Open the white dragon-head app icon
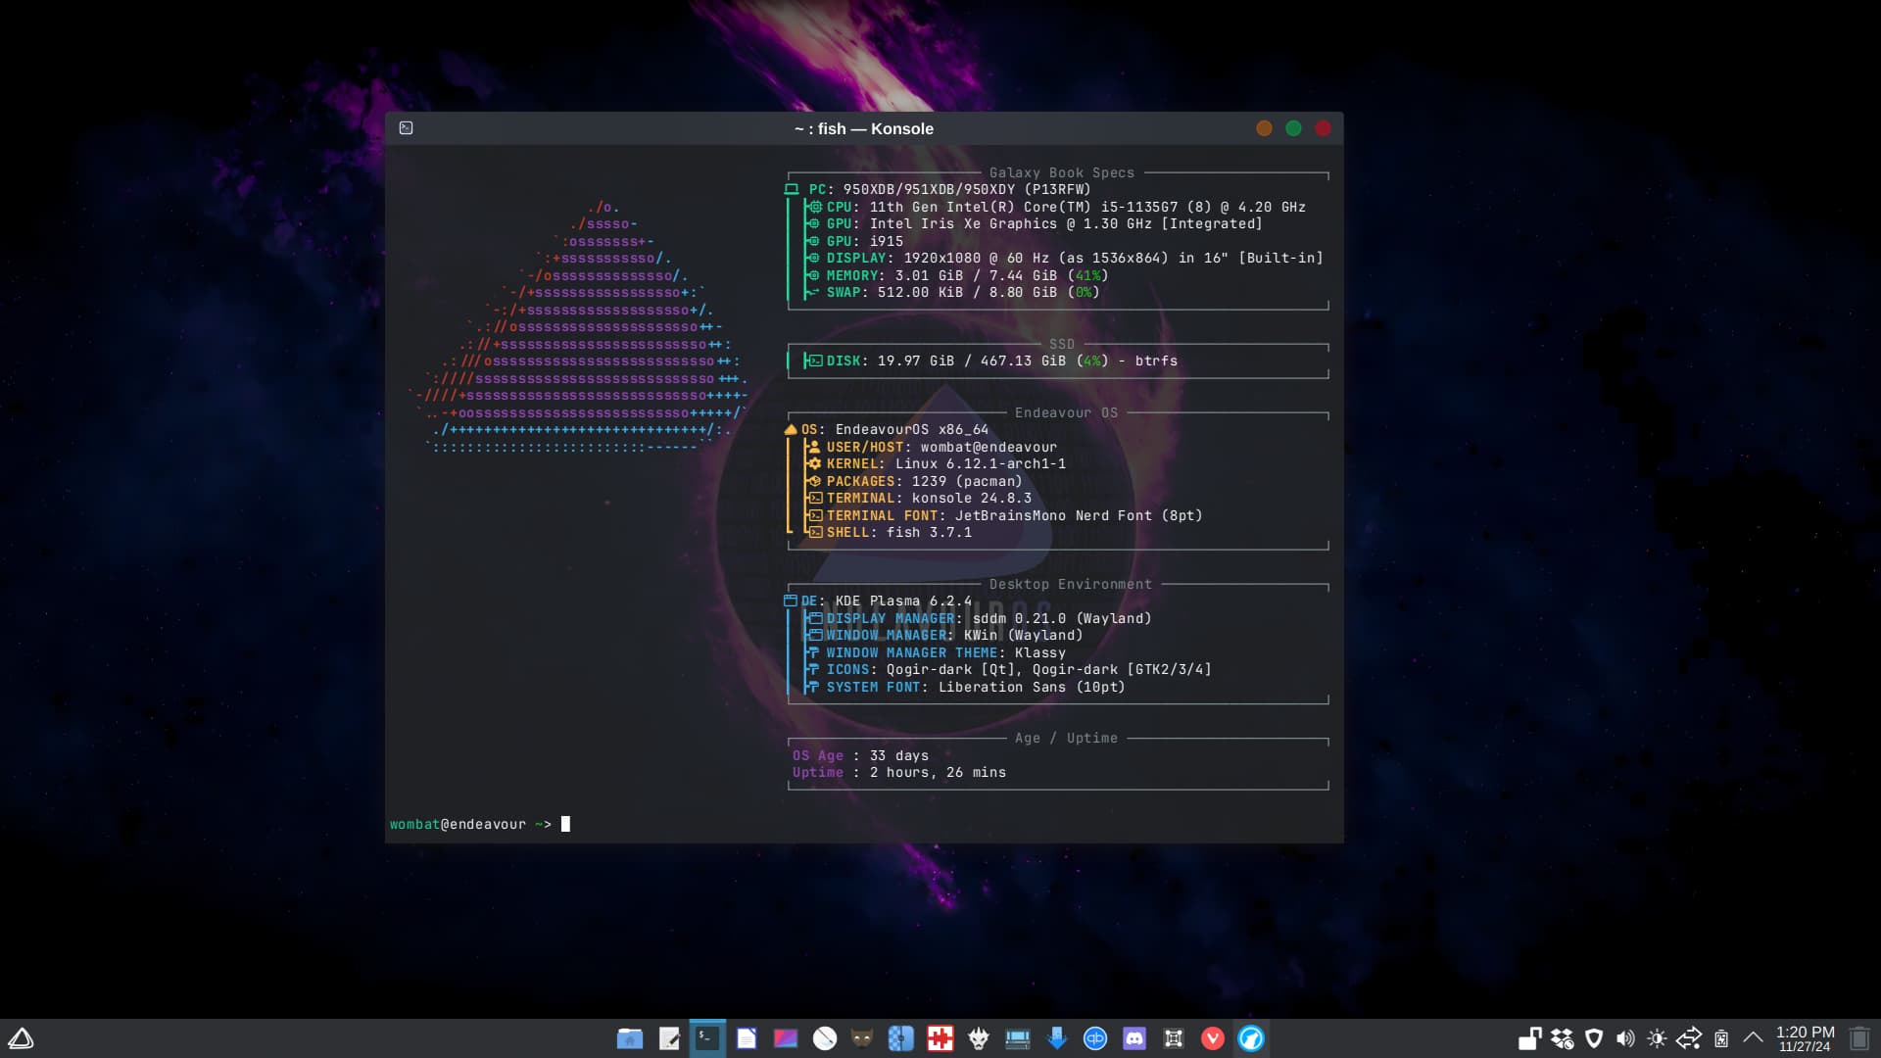The image size is (1881, 1058). click(979, 1038)
